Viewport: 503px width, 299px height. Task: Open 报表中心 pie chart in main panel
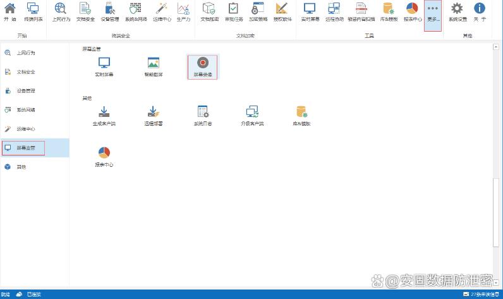(x=104, y=156)
